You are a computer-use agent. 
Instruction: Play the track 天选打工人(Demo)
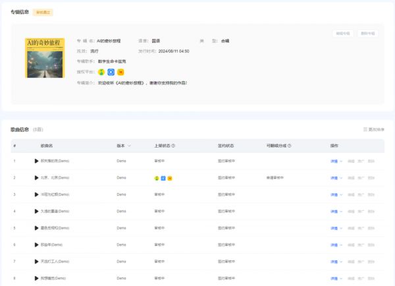click(x=37, y=262)
